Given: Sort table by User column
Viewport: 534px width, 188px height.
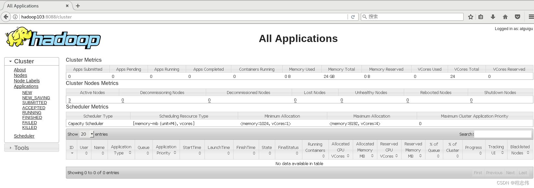Looking at the screenshot, I should pos(84,150).
